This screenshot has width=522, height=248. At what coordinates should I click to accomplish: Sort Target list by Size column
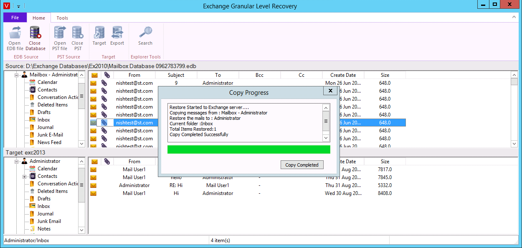[385, 162]
